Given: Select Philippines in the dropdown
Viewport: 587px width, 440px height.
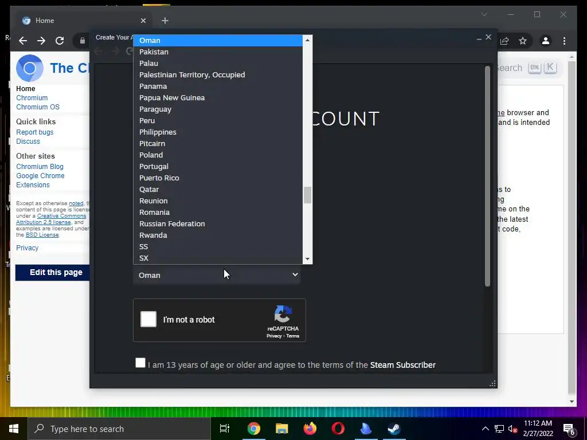Looking at the screenshot, I should point(218,132).
